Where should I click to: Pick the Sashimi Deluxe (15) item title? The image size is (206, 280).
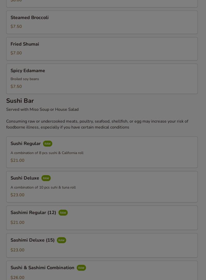coord(32,240)
